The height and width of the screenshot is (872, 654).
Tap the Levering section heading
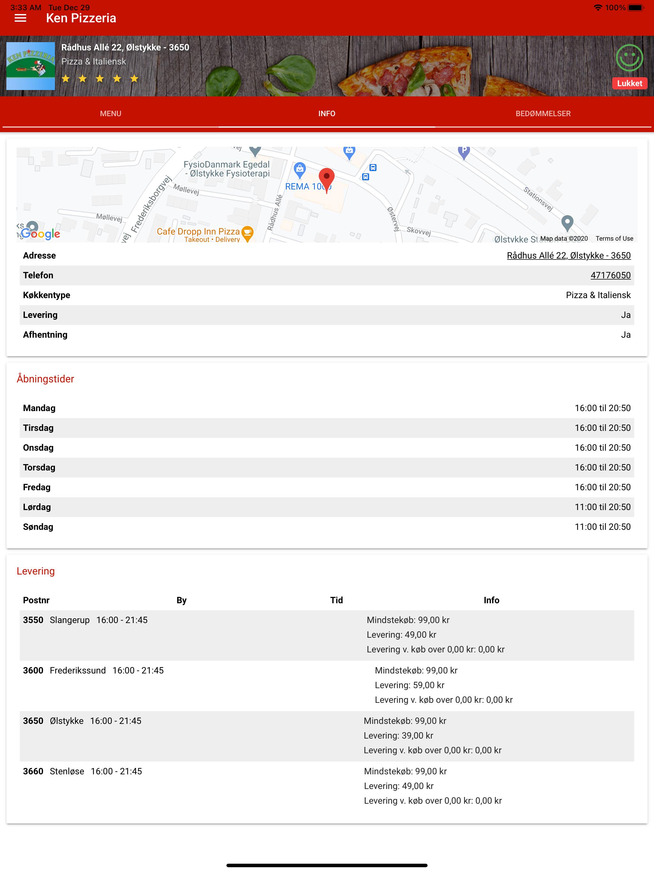[35, 571]
